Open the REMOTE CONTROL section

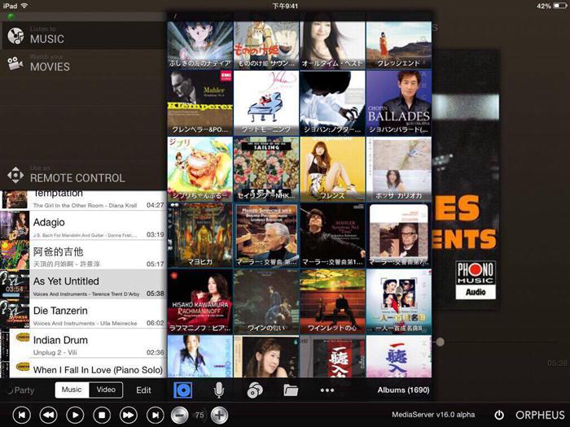pos(84,176)
